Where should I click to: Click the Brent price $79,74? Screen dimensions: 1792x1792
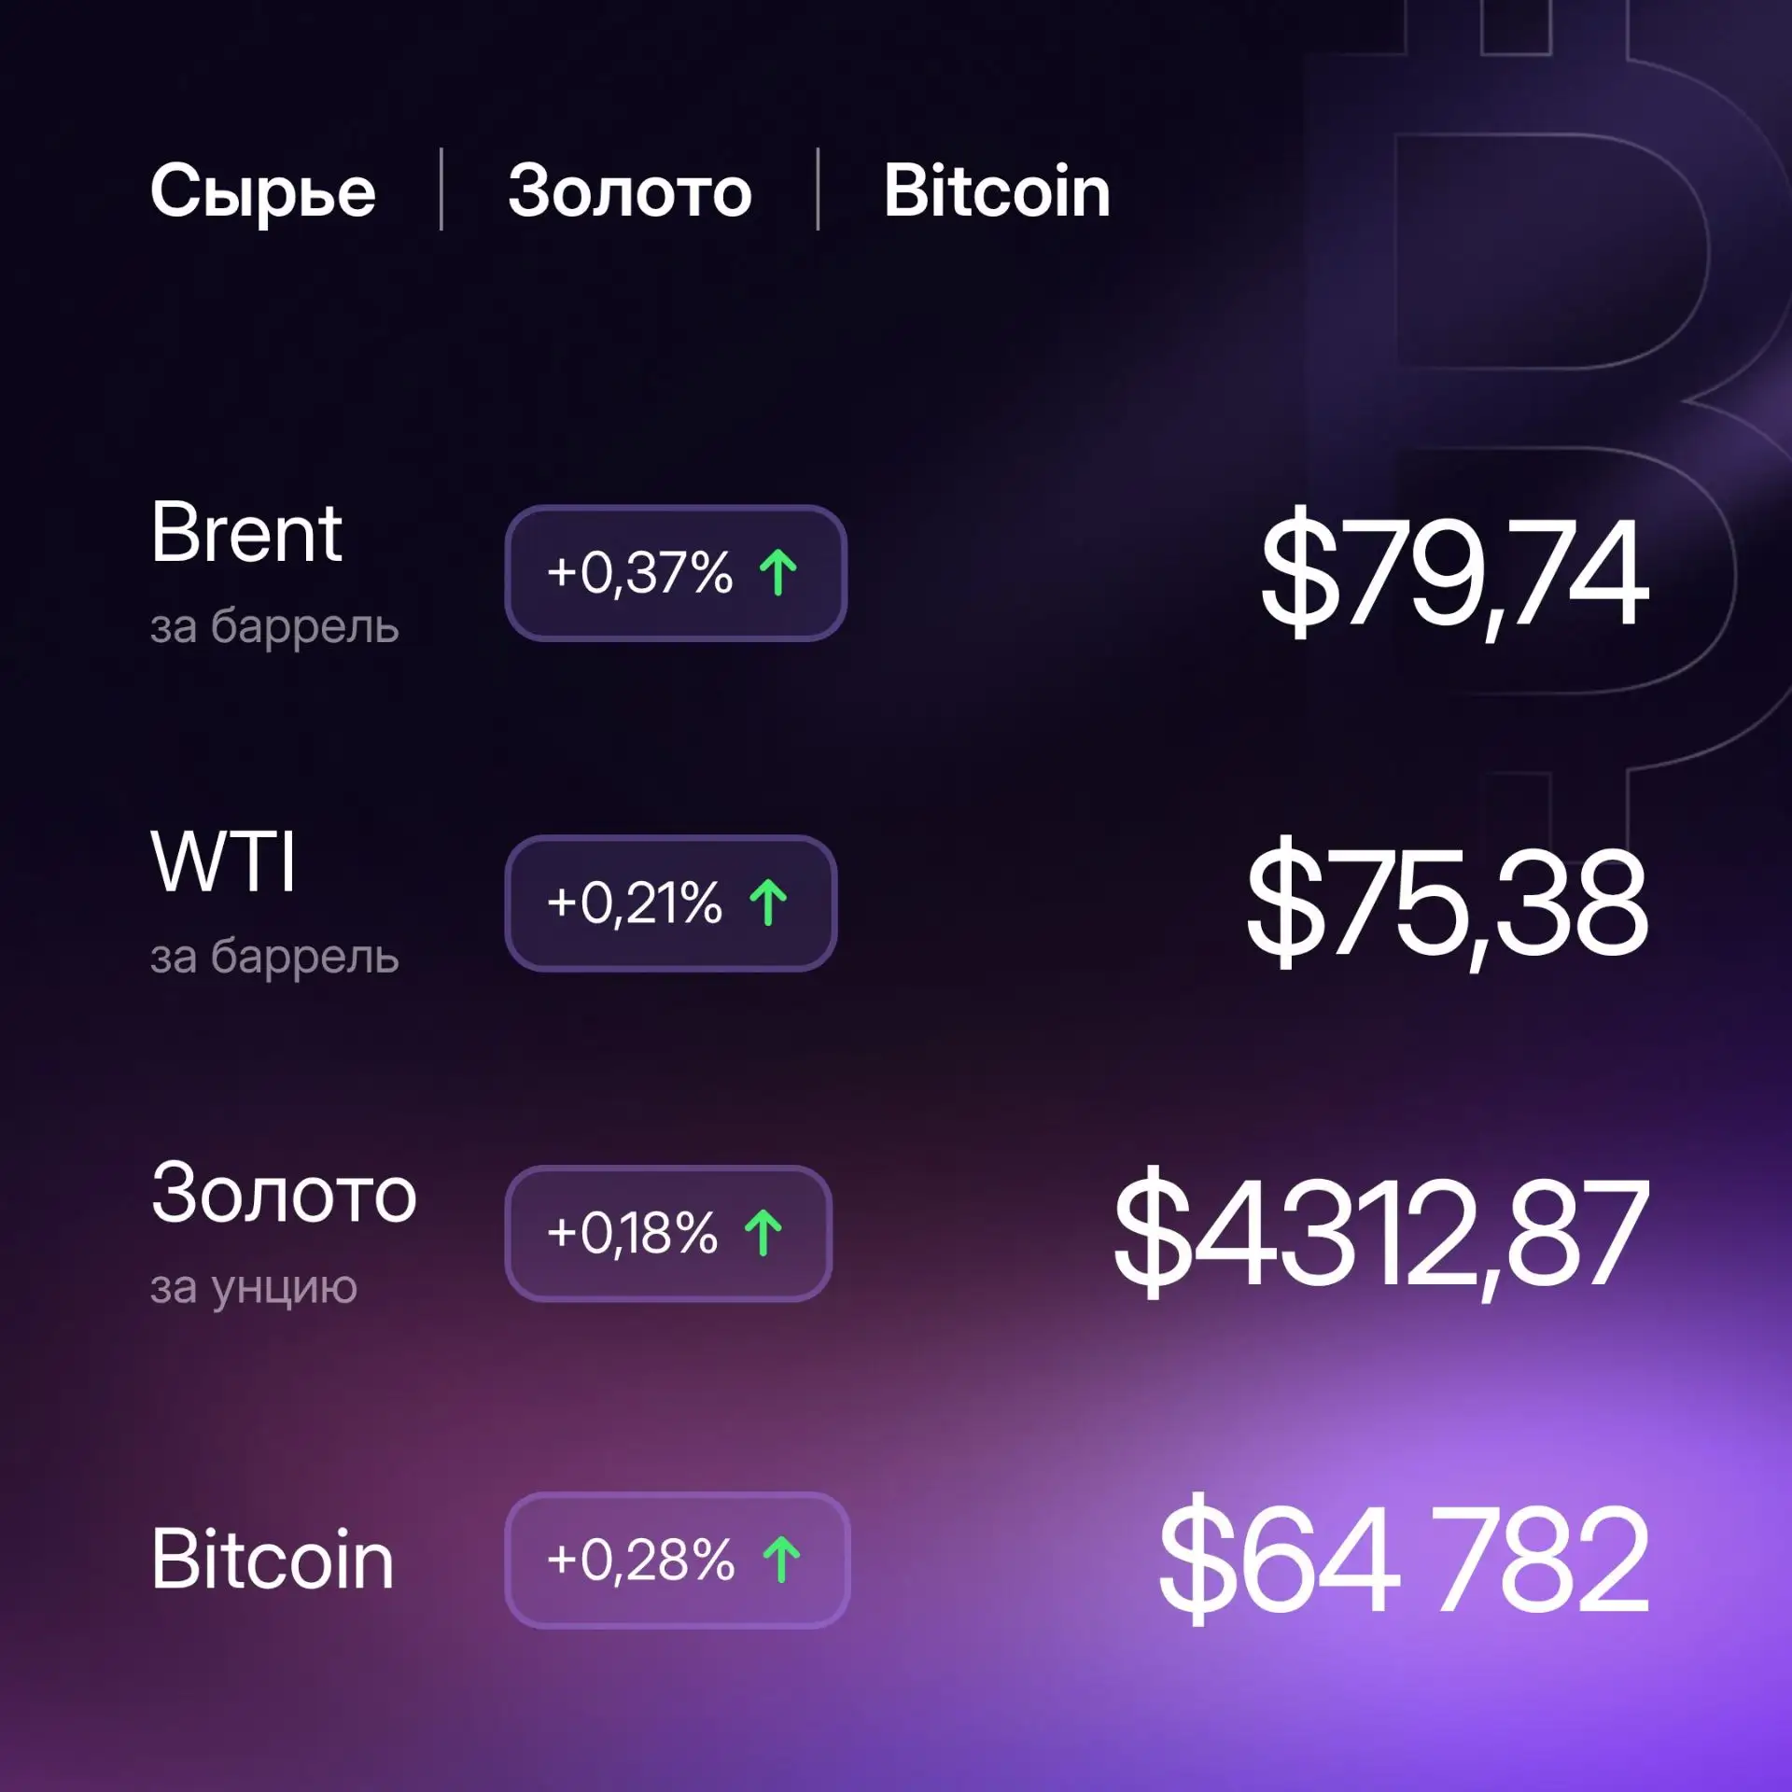point(1455,575)
